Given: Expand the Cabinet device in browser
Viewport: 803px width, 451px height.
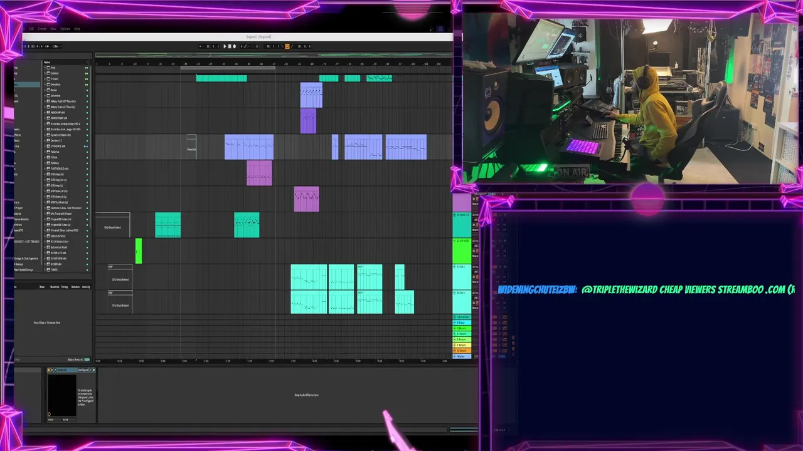Looking at the screenshot, I should pos(45,73).
